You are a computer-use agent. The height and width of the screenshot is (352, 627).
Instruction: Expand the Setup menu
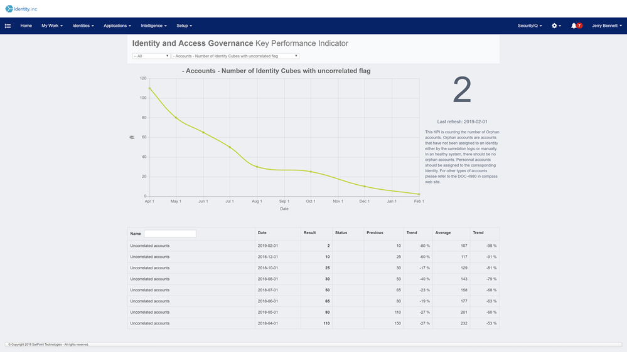coord(184,26)
